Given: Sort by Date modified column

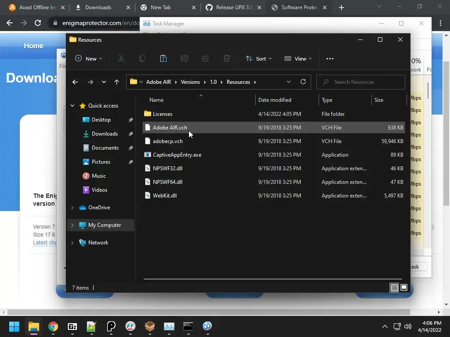Looking at the screenshot, I should click(275, 100).
